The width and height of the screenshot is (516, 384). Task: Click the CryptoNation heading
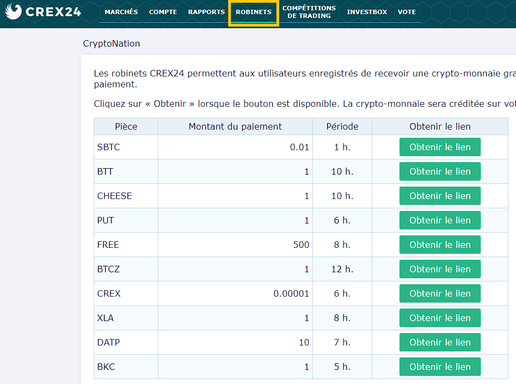112,43
